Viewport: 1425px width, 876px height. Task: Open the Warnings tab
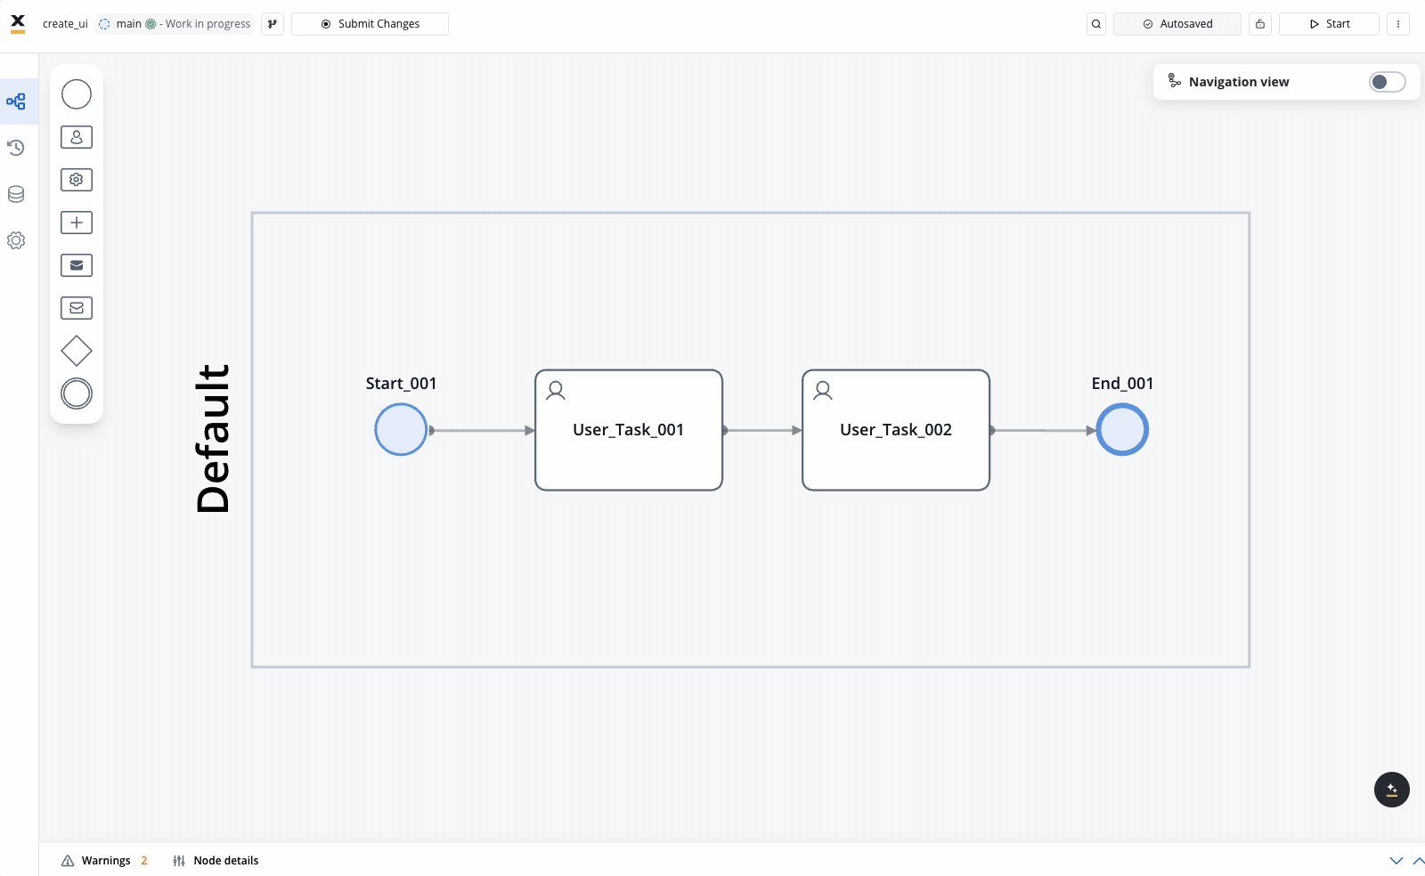click(105, 861)
